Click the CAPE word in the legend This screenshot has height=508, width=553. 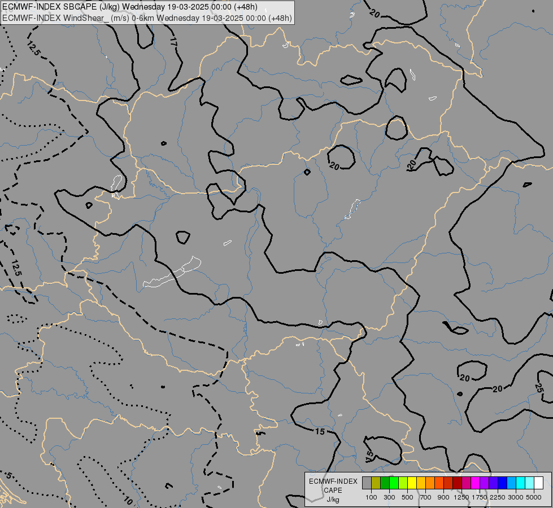pos(333,491)
